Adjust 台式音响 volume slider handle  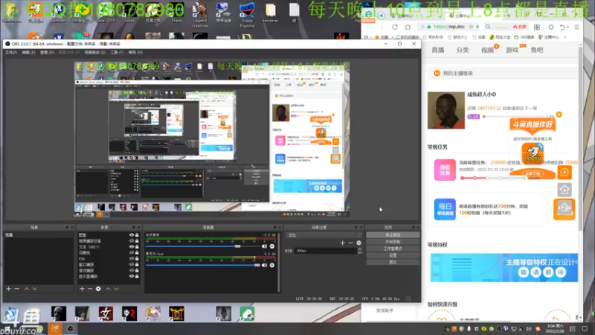click(x=237, y=246)
